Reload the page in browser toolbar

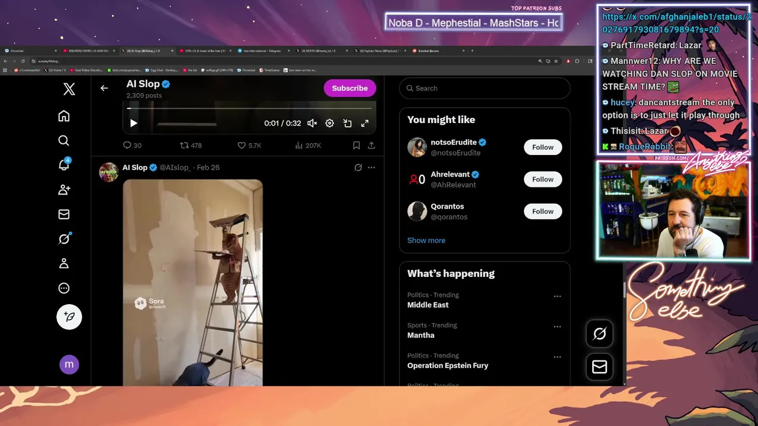(23, 61)
